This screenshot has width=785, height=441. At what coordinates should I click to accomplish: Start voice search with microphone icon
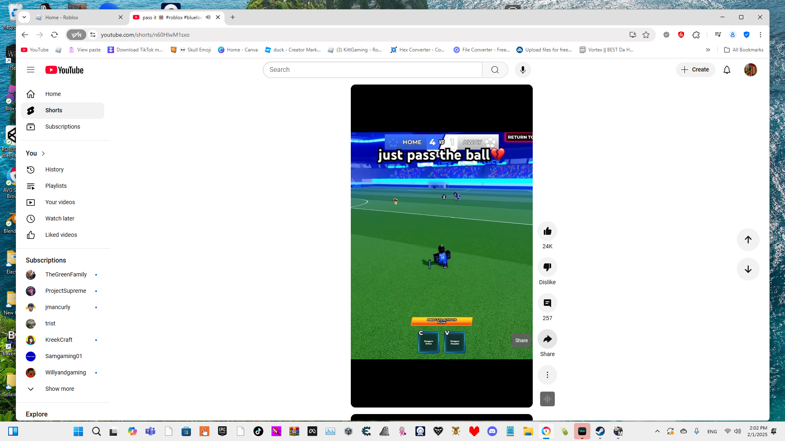[523, 70]
